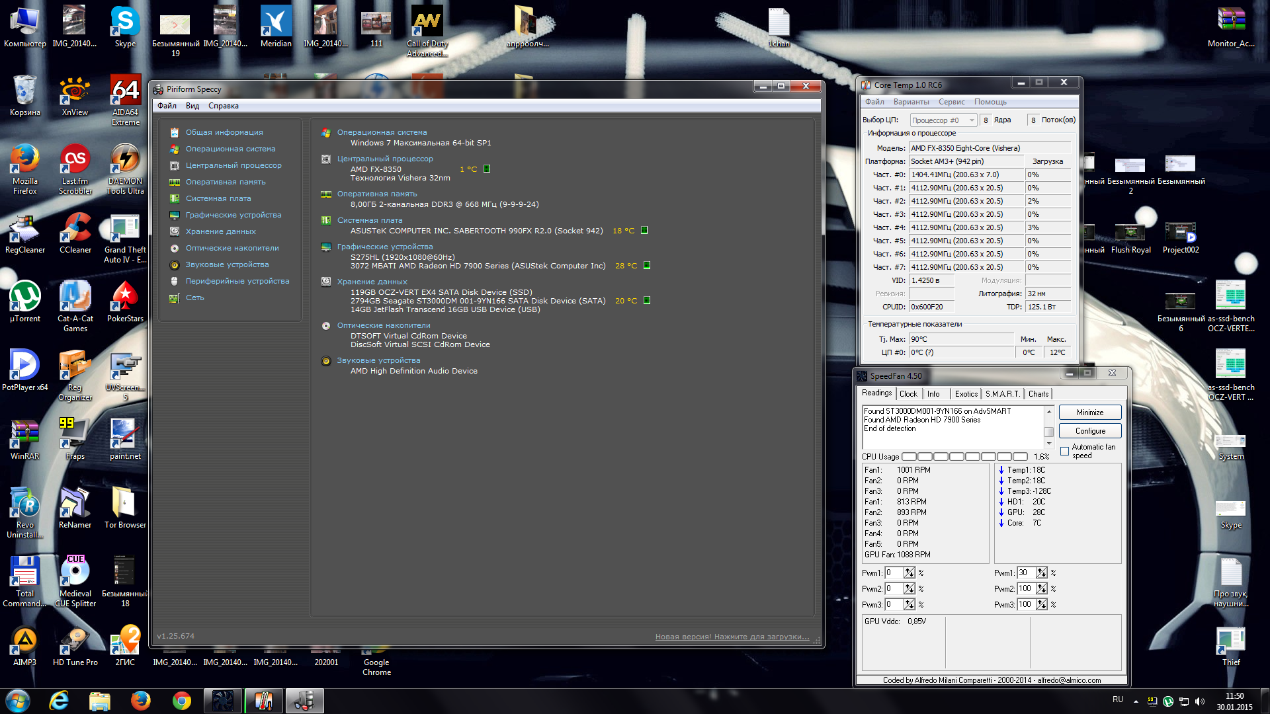
Task: Launch CCleaner from the desktop
Action: 75,233
